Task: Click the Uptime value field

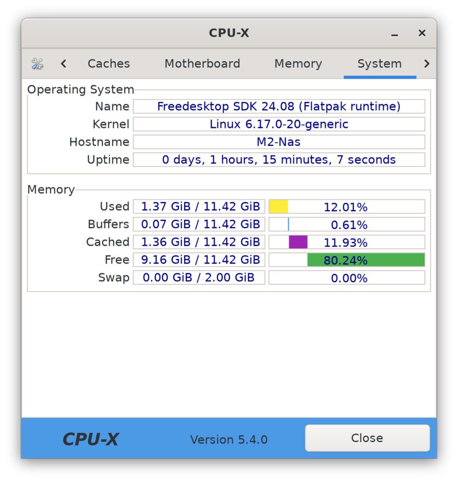Action: pyautogui.click(x=279, y=159)
